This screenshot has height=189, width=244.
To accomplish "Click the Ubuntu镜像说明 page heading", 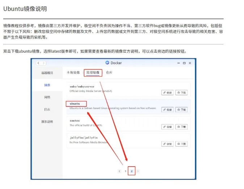I will pyautogui.click(x=25, y=9).
